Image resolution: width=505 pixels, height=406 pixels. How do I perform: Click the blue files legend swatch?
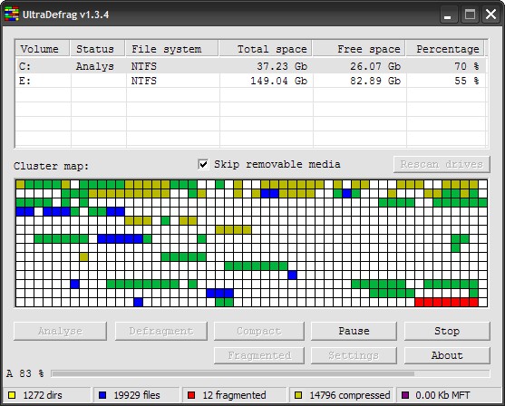click(x=102, y=395)
